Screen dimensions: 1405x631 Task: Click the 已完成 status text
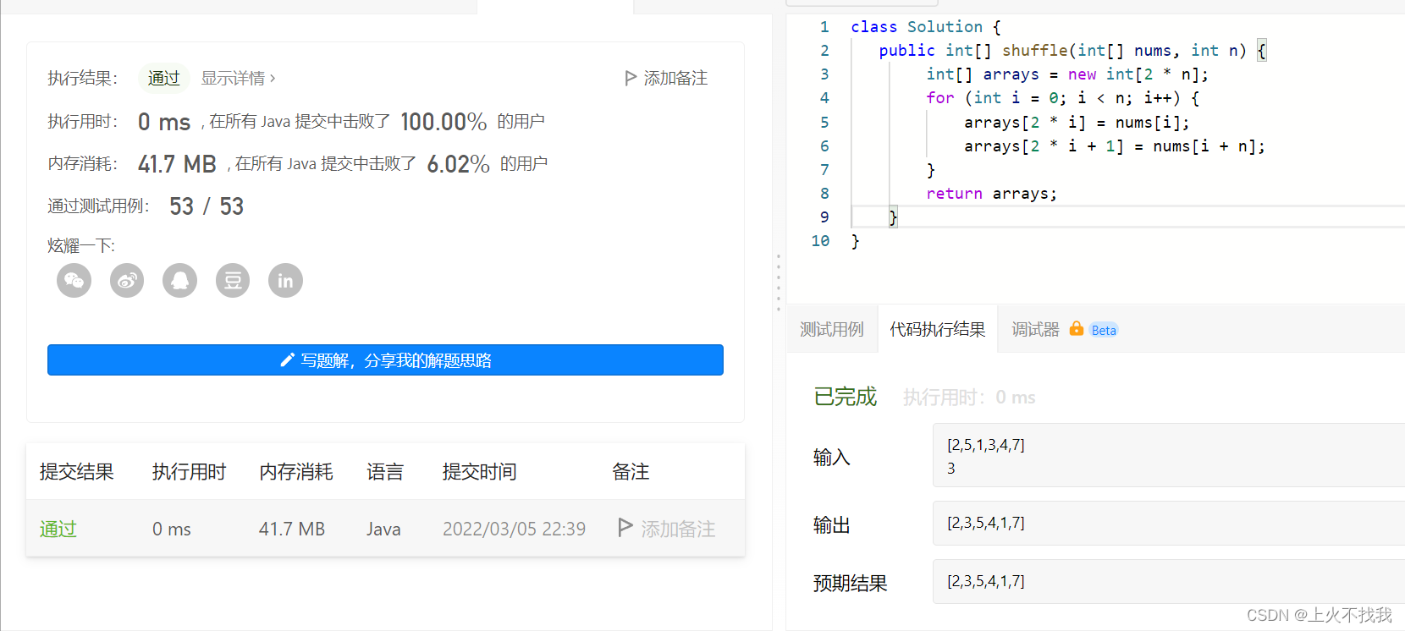pos(846,397)
